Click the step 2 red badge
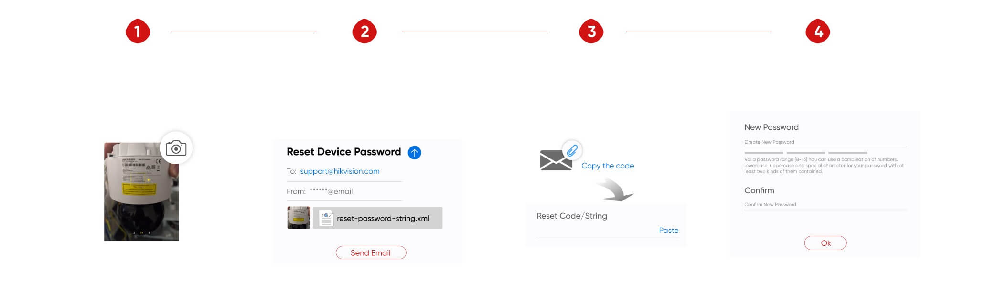 coord(364,31)
